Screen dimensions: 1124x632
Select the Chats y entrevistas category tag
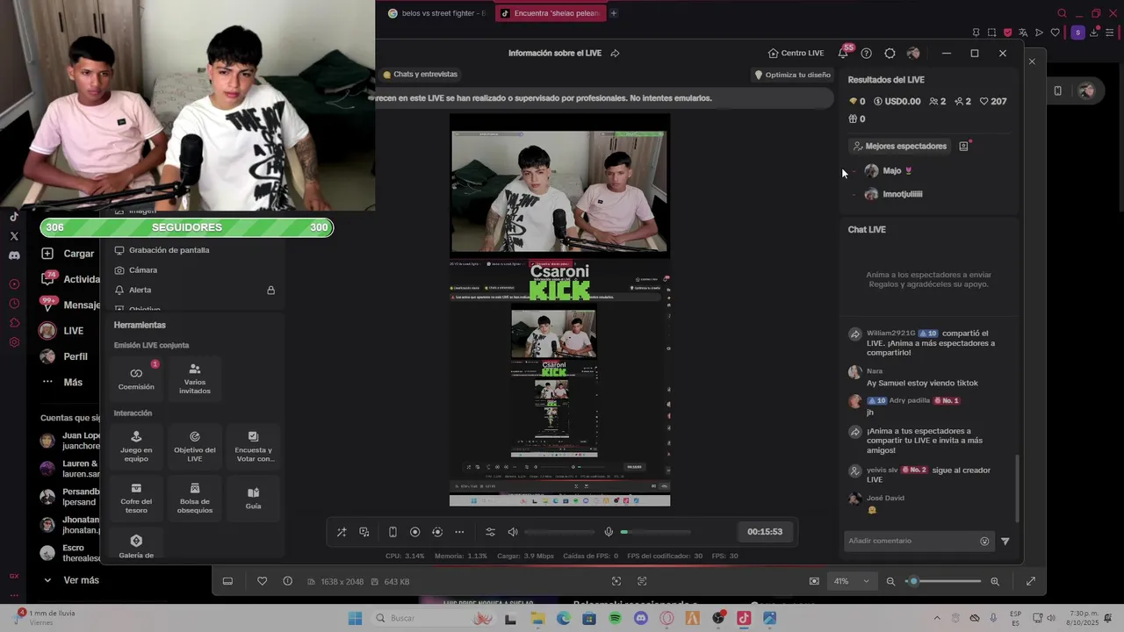pyautogui.click(x=420, y=75)
